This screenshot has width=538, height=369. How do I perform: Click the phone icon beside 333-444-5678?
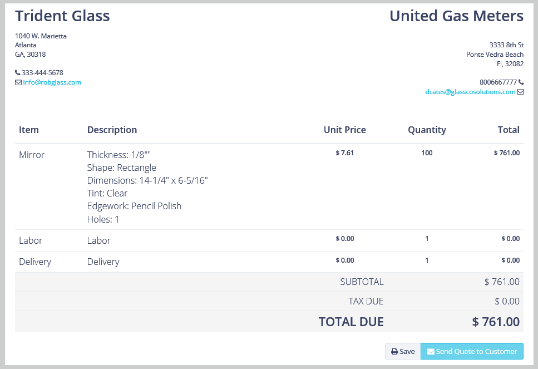tap(17, 72)
